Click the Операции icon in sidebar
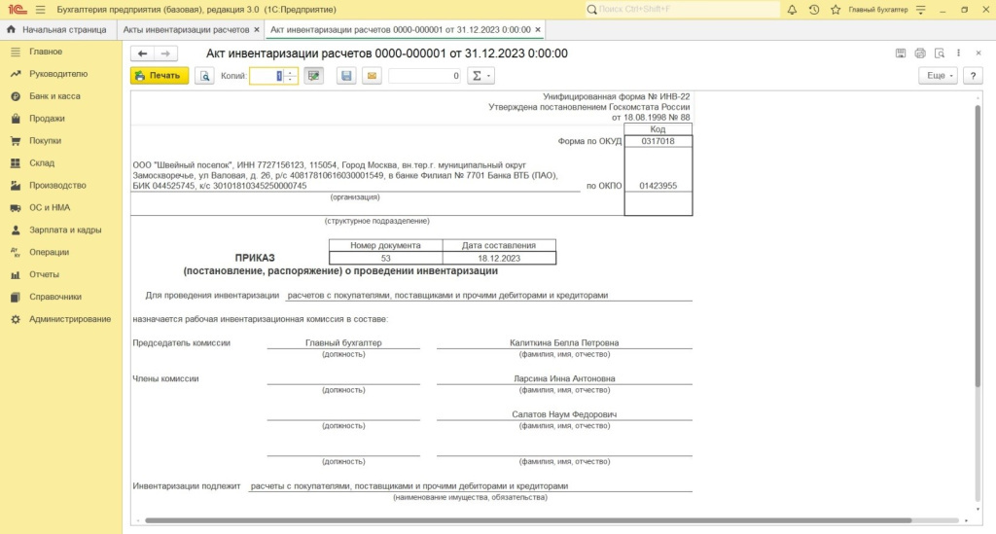Viewport: 996px width, 534px height. 16,252
